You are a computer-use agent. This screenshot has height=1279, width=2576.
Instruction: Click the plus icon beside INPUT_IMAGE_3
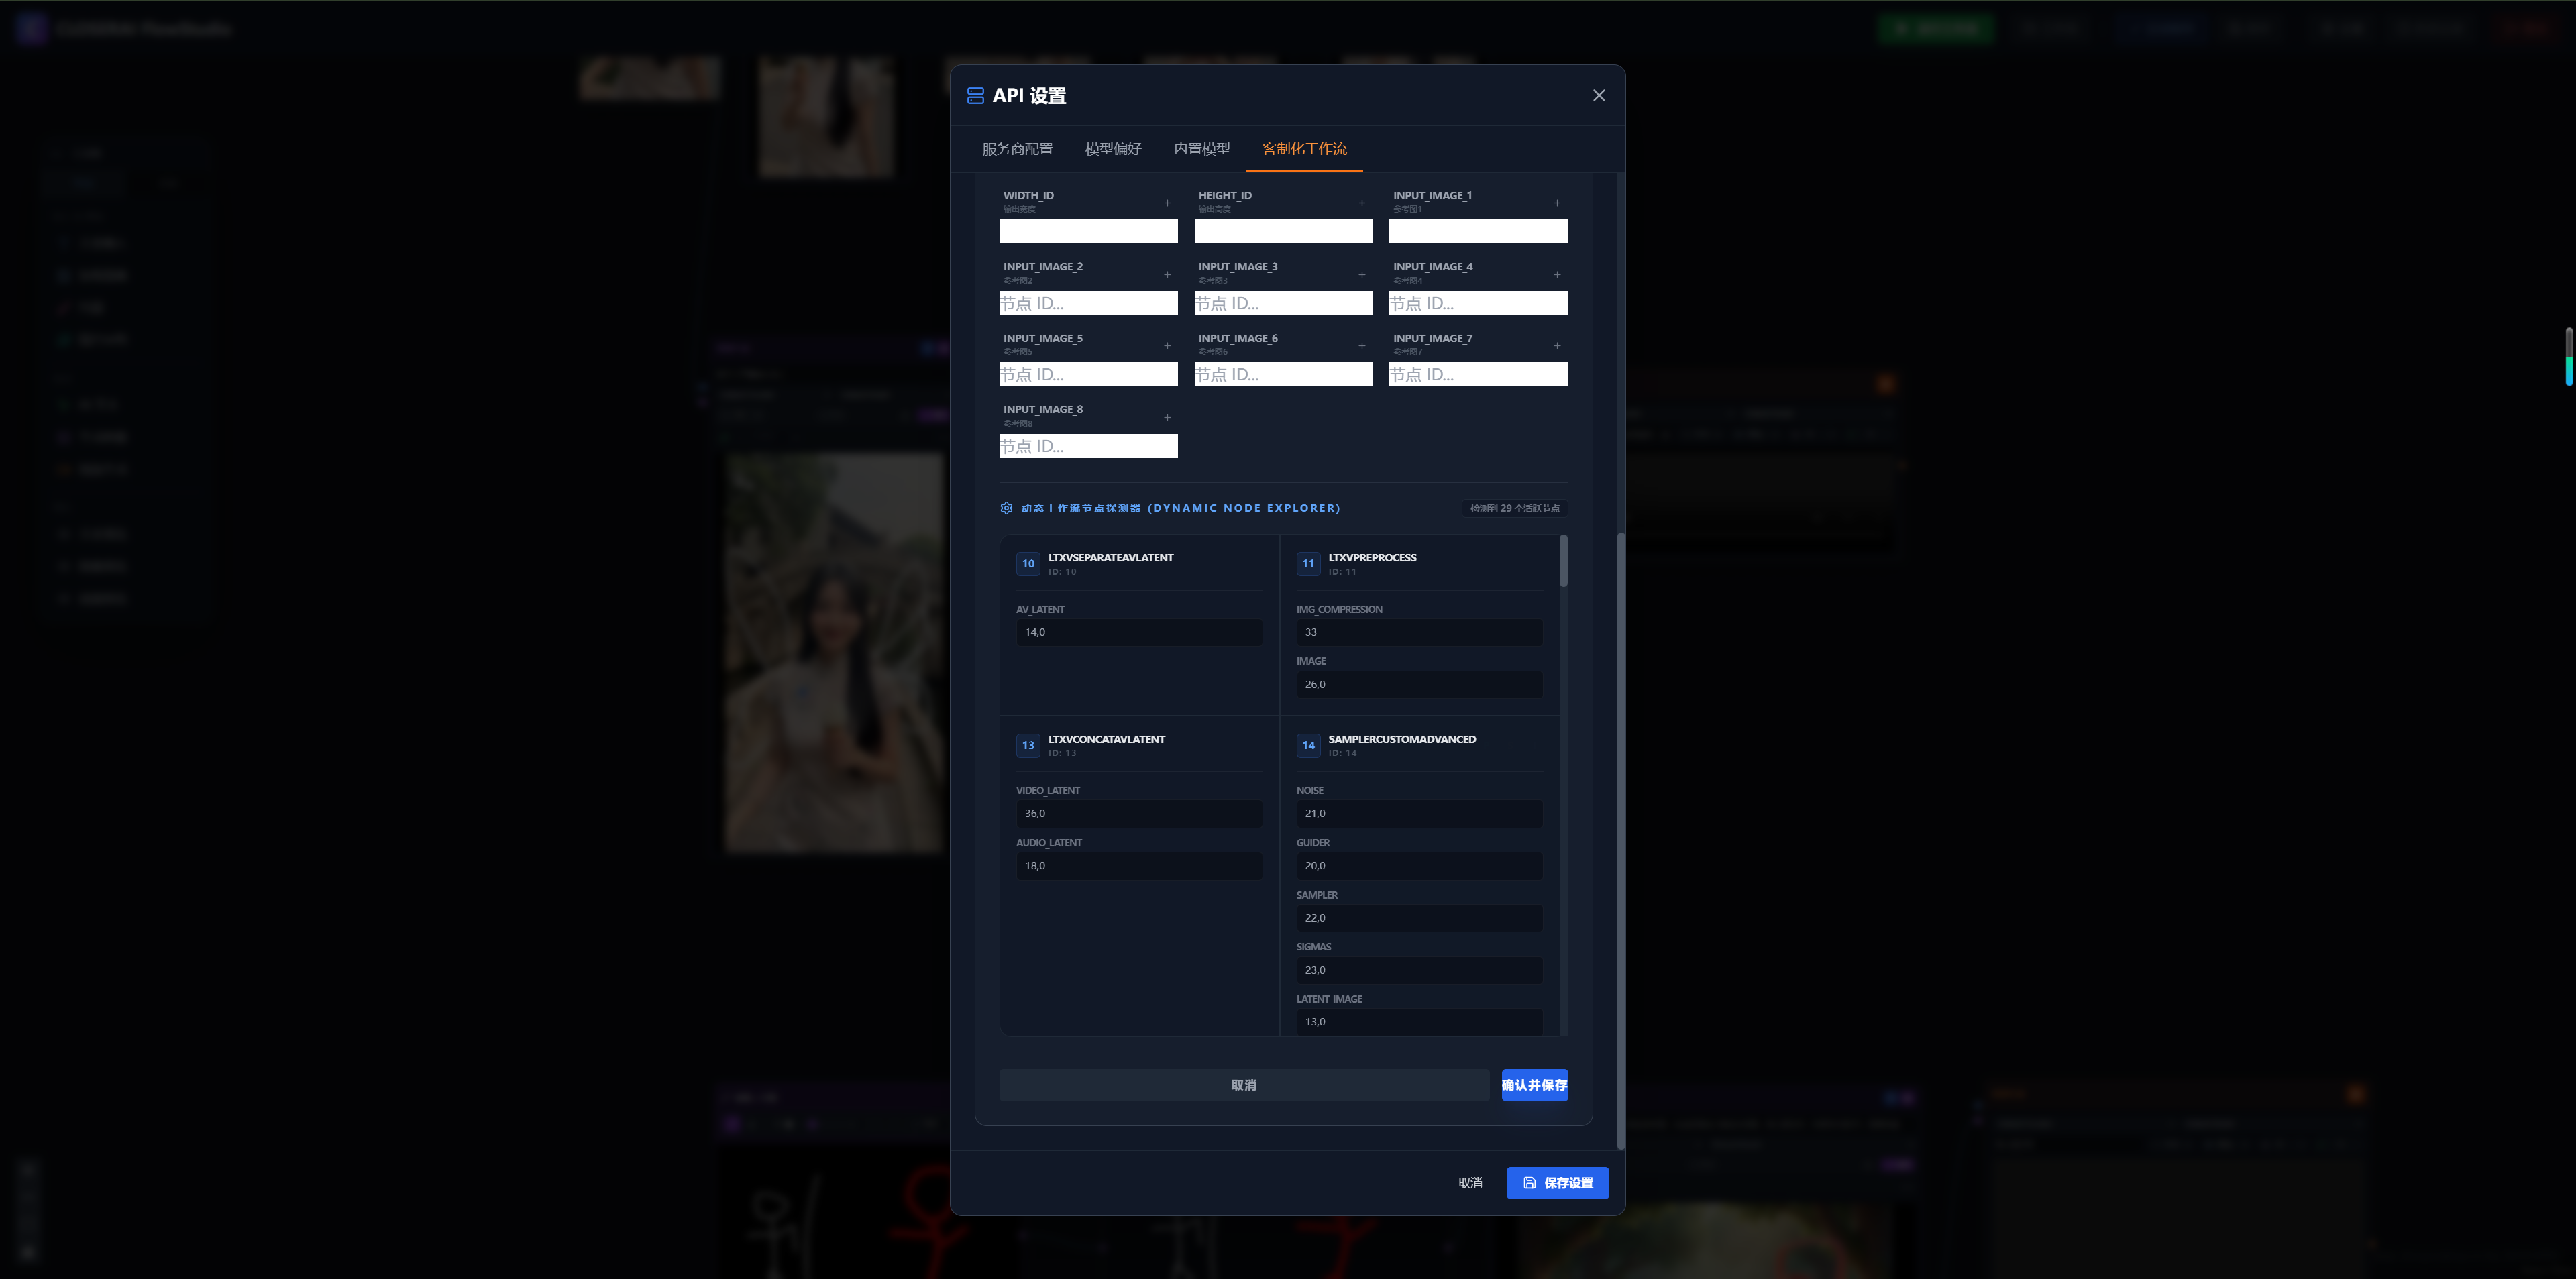[1361, 274]
